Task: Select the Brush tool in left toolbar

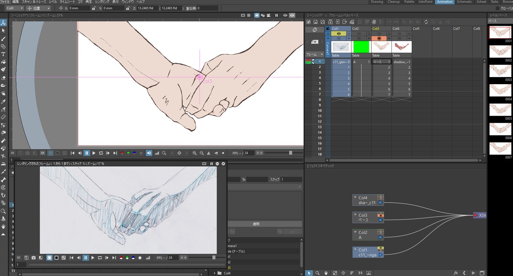Action: point(3,38)
